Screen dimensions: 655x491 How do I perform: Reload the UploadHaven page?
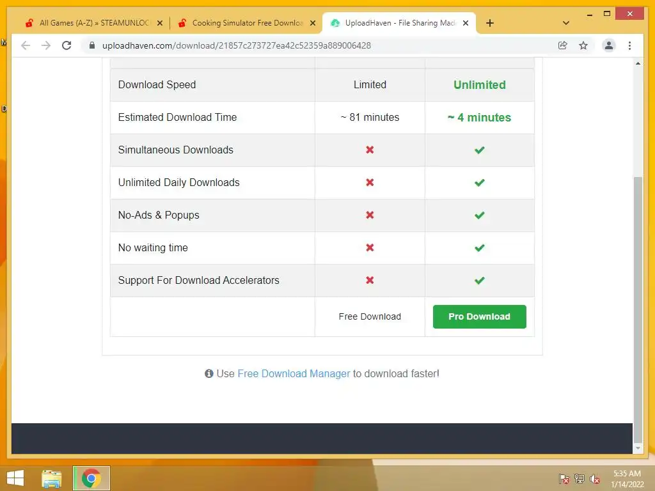67,45
